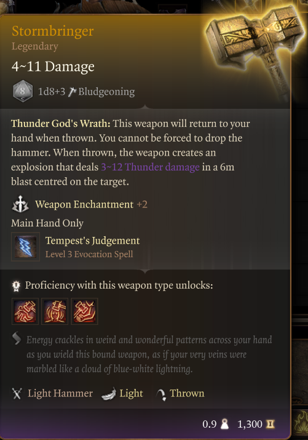The image size is (308, 440).
Task: Click the second hammer proficiency skill icon
Action: 55,311
